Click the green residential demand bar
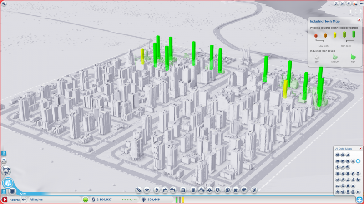 (x=177, y=199)
